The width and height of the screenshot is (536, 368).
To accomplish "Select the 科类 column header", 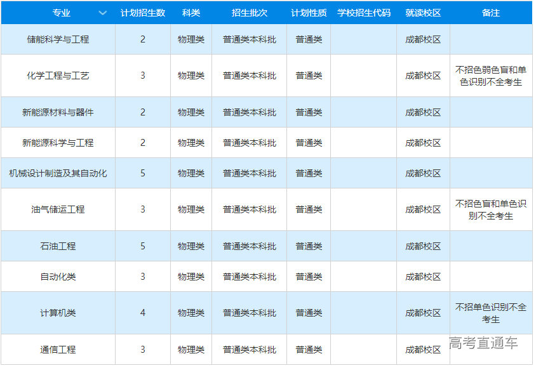I will 191,13.
